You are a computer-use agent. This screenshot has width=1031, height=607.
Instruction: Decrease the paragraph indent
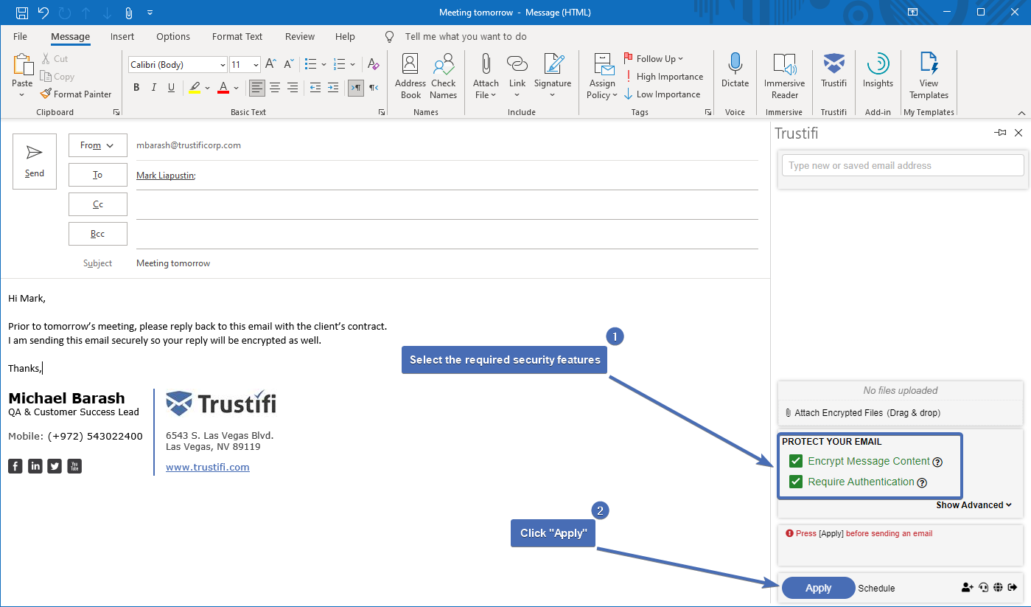click(315, 88)
